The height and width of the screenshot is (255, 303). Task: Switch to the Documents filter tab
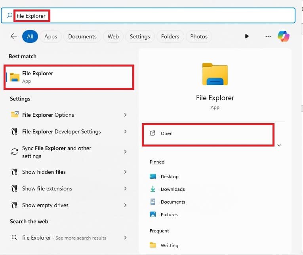[82, 36]
